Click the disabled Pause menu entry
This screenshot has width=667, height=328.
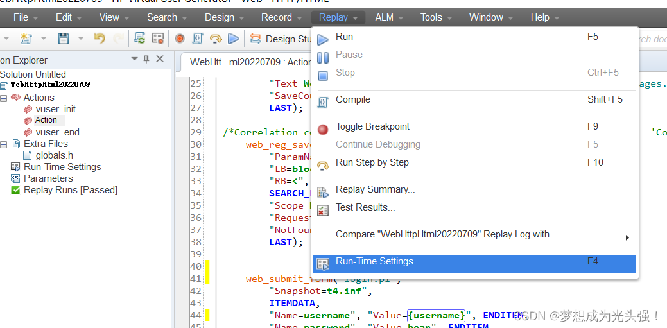point(474,55)
